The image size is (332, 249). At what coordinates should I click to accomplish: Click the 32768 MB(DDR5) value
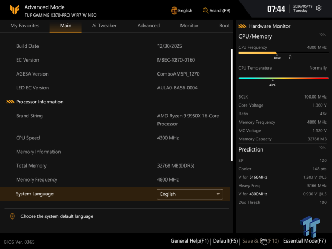pyautogui.click(x=176, y=166)
